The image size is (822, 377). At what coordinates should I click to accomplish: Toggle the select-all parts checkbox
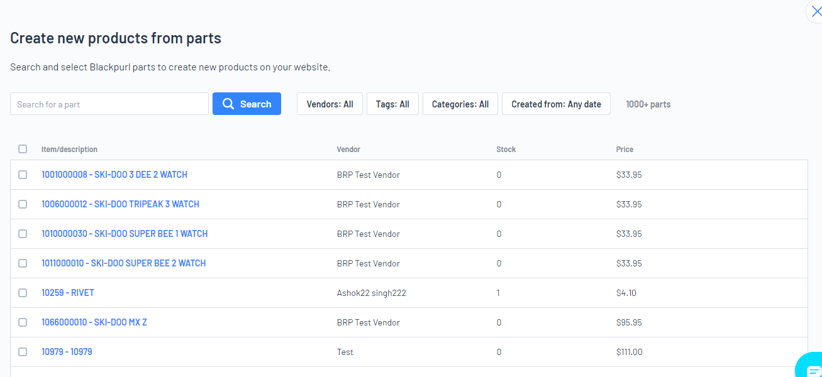pyautogui.click(x=23, y=149)
